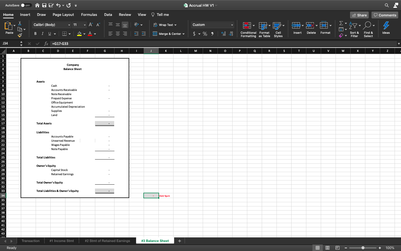Toggle Italic formatting
Viewport: 401px width, 251px height.
42,34
